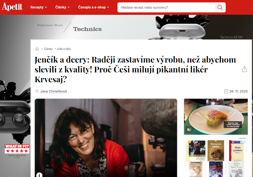Click the What Hi-Fi five-star badge
The image size is (253, 177).
tap(17, 149)
